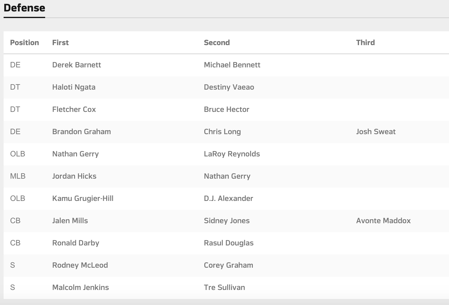Click the First column header
This screenshot has width=449, height=305.
click(x=60, y=43)
